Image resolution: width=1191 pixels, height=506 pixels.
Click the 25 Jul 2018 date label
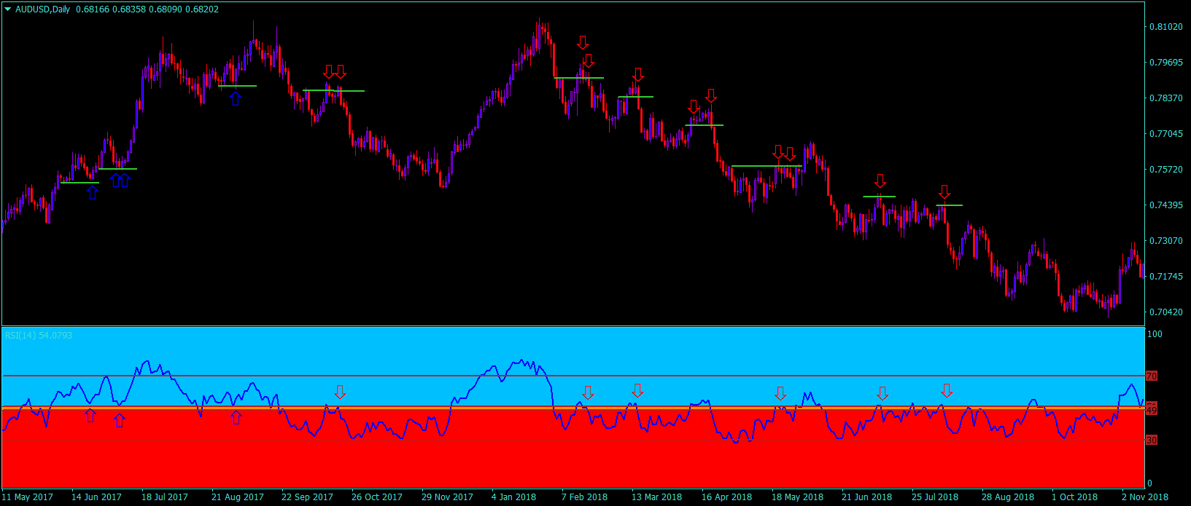pos(935,497)
